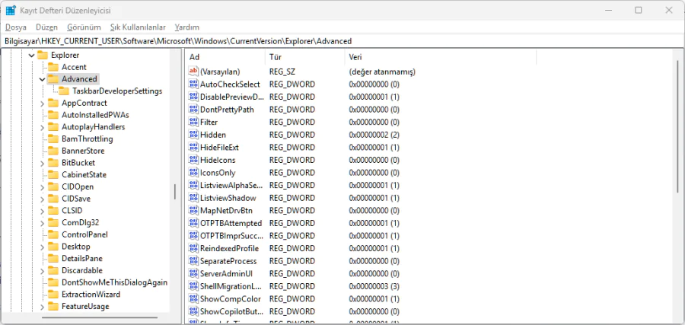
Task: Click the DWORD icon beside Hidden value
Action: [x=193, y=135]
